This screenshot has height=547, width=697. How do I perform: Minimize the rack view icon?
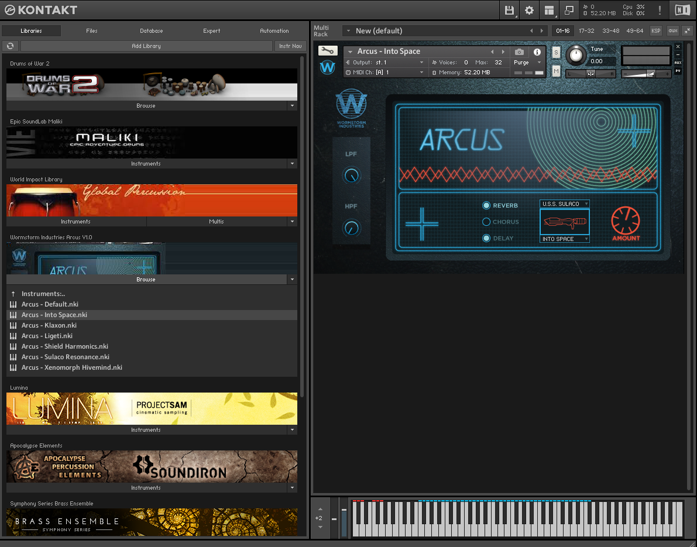click(687, 30)
